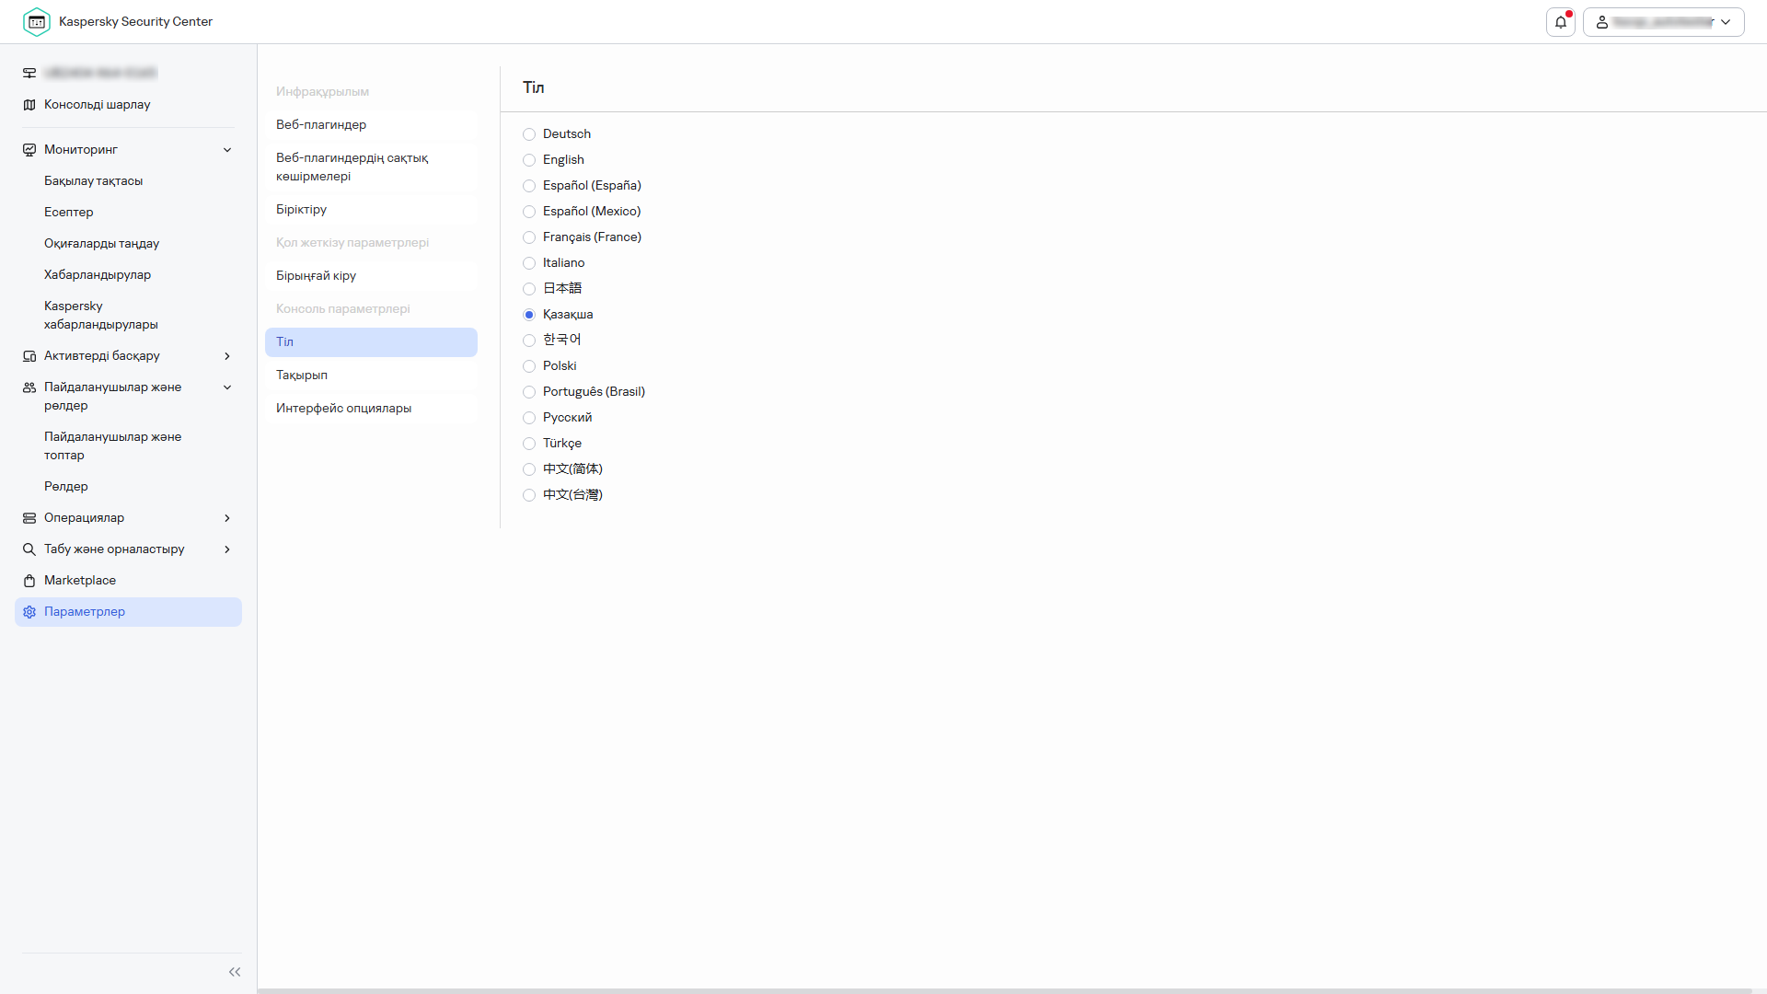This screenshot has height=994, width=1767.
Task: Click the Marketplace bag icon
Action: point(29,581)
